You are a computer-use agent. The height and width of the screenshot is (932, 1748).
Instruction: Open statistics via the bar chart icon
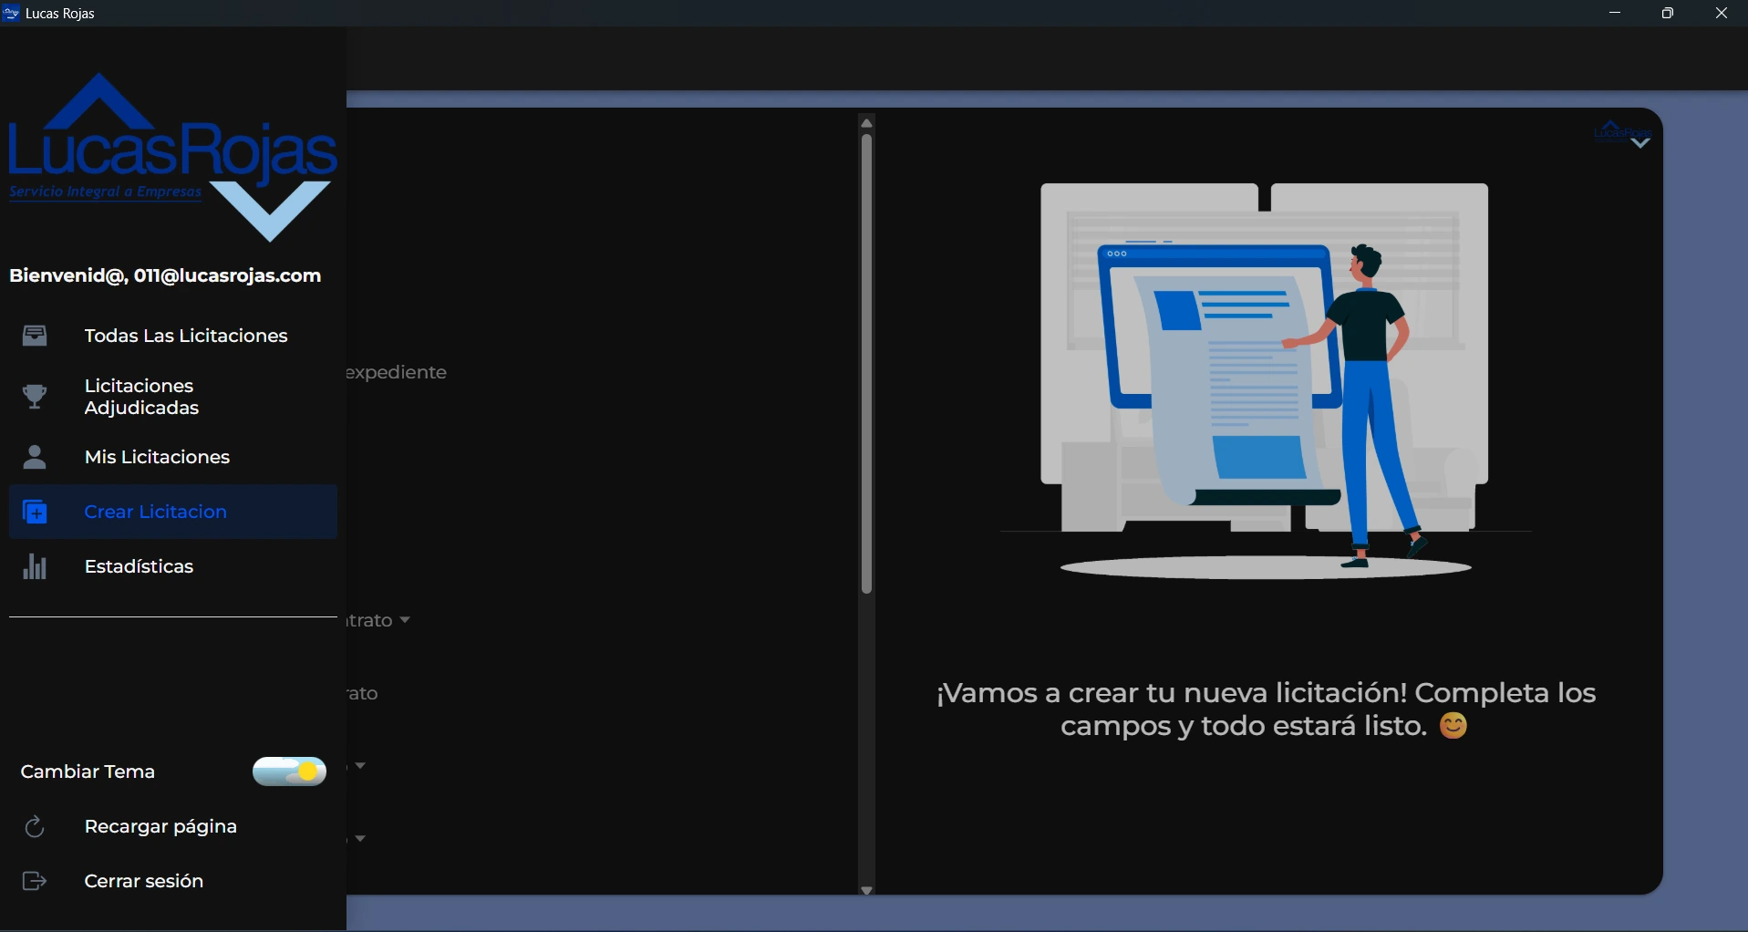point(35,567)
